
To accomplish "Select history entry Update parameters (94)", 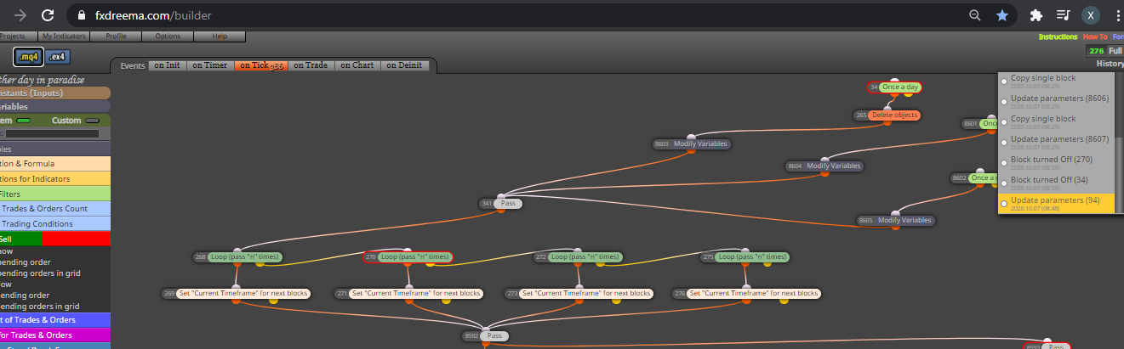I will click(1055, 204).
